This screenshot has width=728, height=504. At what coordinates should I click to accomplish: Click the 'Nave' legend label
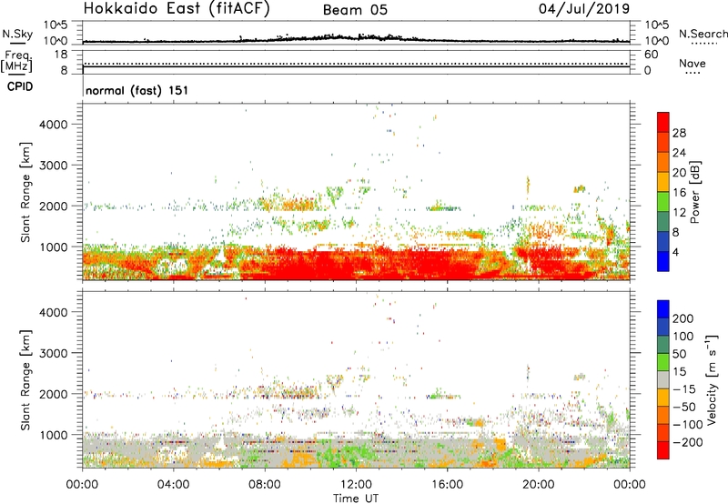(693, 63)
